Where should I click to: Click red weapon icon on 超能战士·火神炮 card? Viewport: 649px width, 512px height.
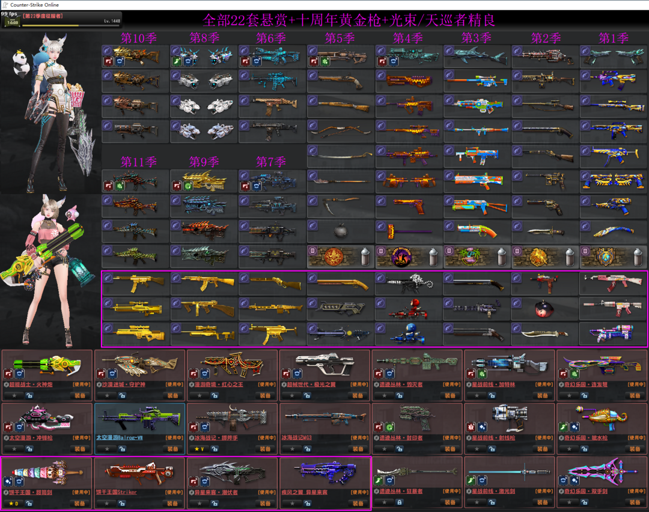pyautogui.click(x=8, y=374)
